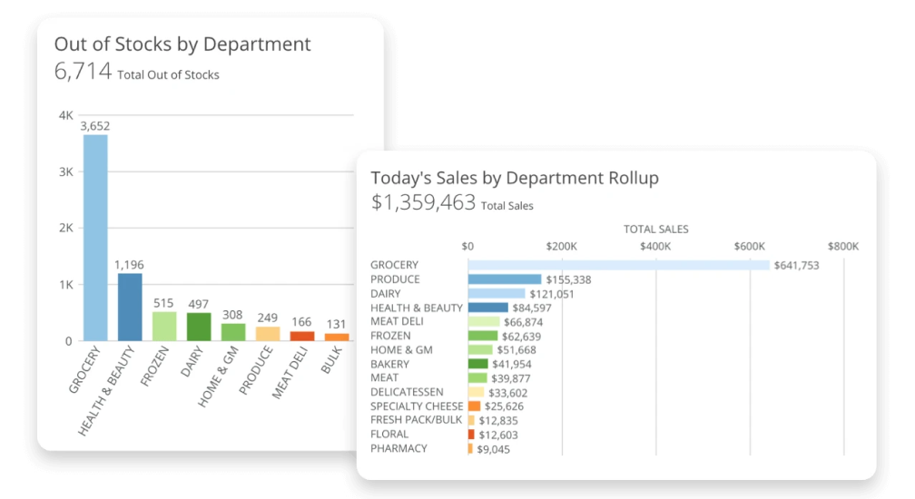Select the PRODUCE sales bar showing $155,338
The image size is (915, 499).
click(x=505, y=279)
